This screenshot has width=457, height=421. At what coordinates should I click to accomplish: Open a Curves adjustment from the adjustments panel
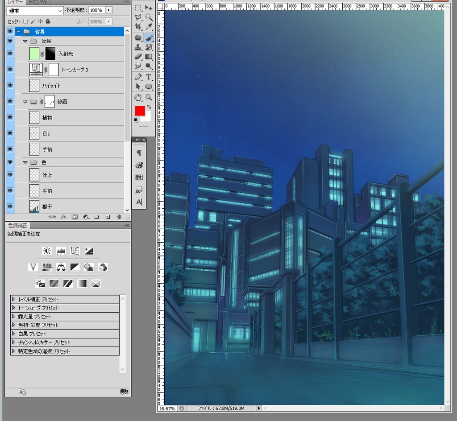coord(75,251)
